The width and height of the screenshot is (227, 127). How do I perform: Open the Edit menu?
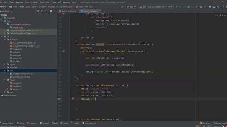coord(6,2)
